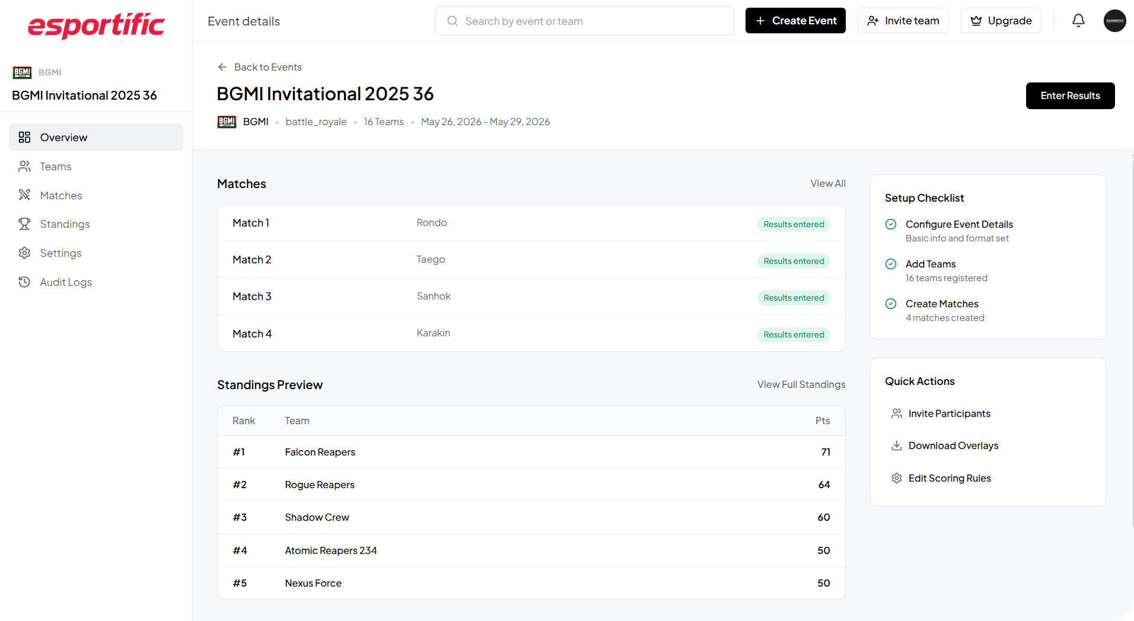Open the Overview menu item
Image resolution: width=1134 pixels, height=621 pixels.
click(x=96, y=137)
